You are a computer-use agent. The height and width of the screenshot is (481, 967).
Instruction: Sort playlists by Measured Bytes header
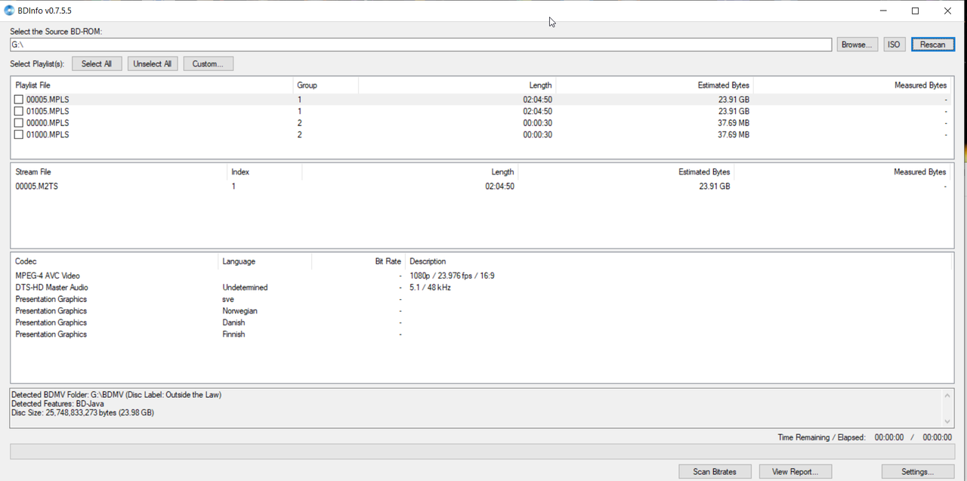(x=852, y=85)
